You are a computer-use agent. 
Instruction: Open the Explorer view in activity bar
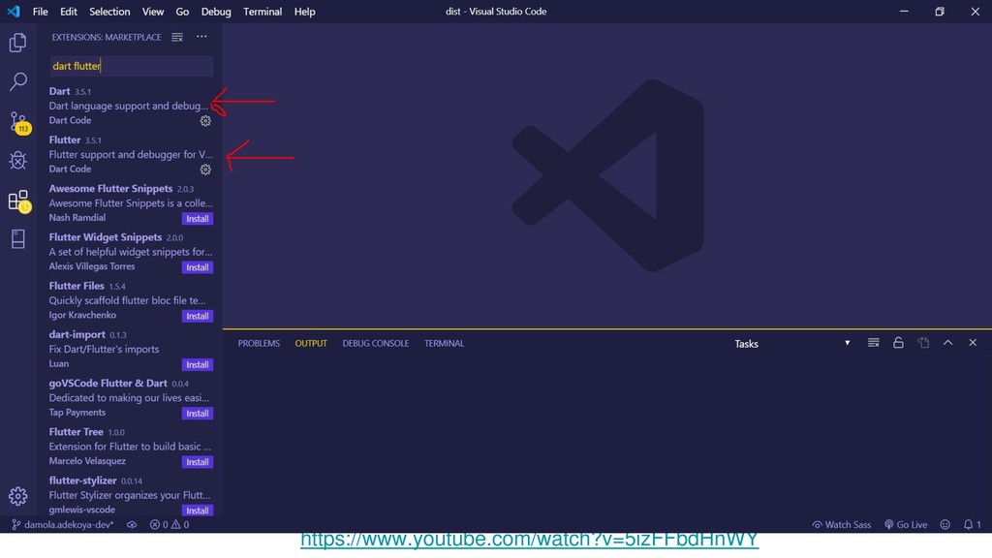coord(17,43)
